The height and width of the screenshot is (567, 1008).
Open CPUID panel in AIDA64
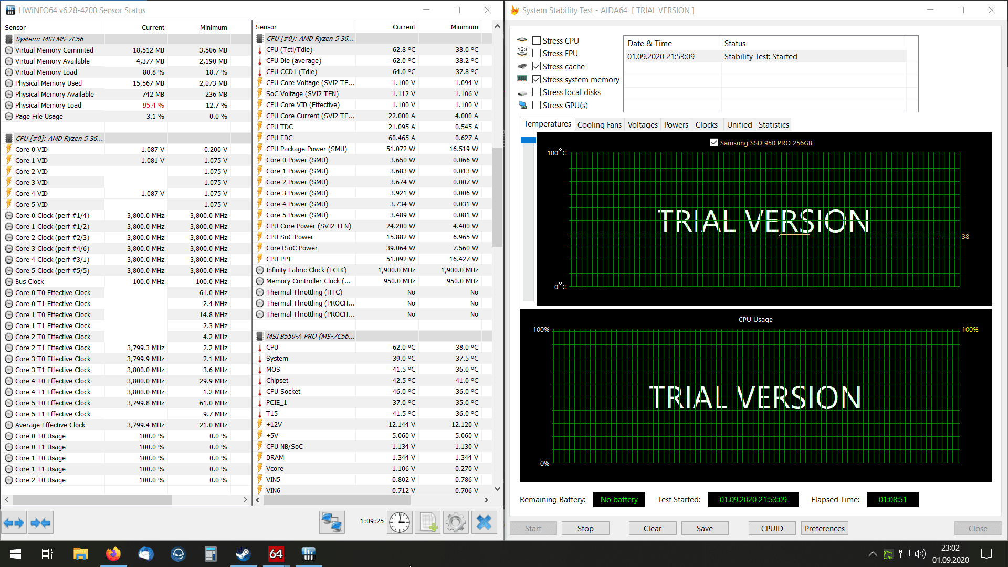click(x=772, y=528)
